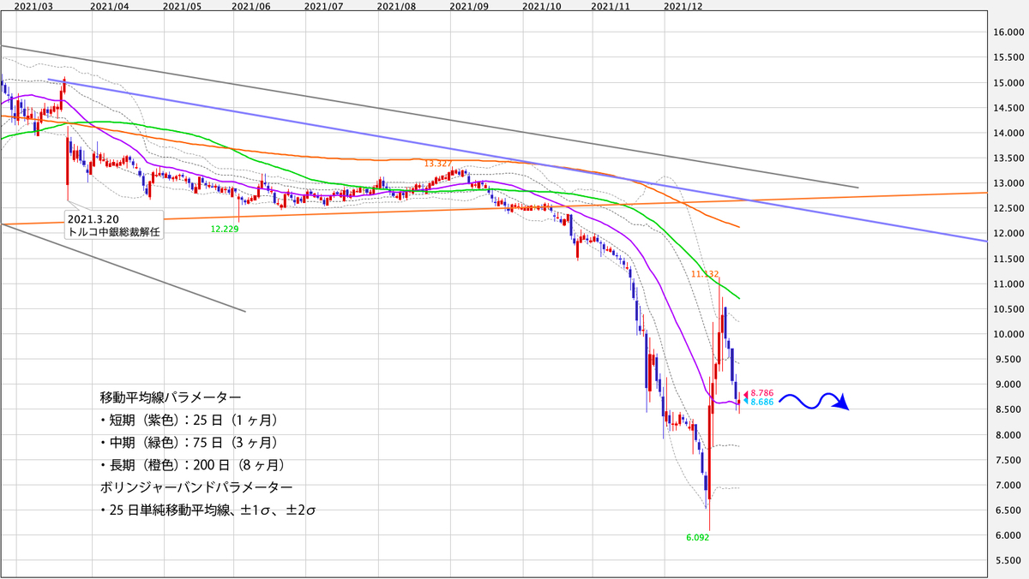Click the 2021/03 date label

pos(33,5)
